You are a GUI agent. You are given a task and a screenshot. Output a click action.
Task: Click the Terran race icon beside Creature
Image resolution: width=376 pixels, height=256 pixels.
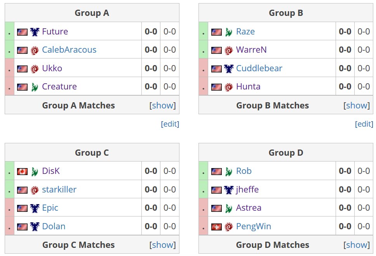pos(35,87)
